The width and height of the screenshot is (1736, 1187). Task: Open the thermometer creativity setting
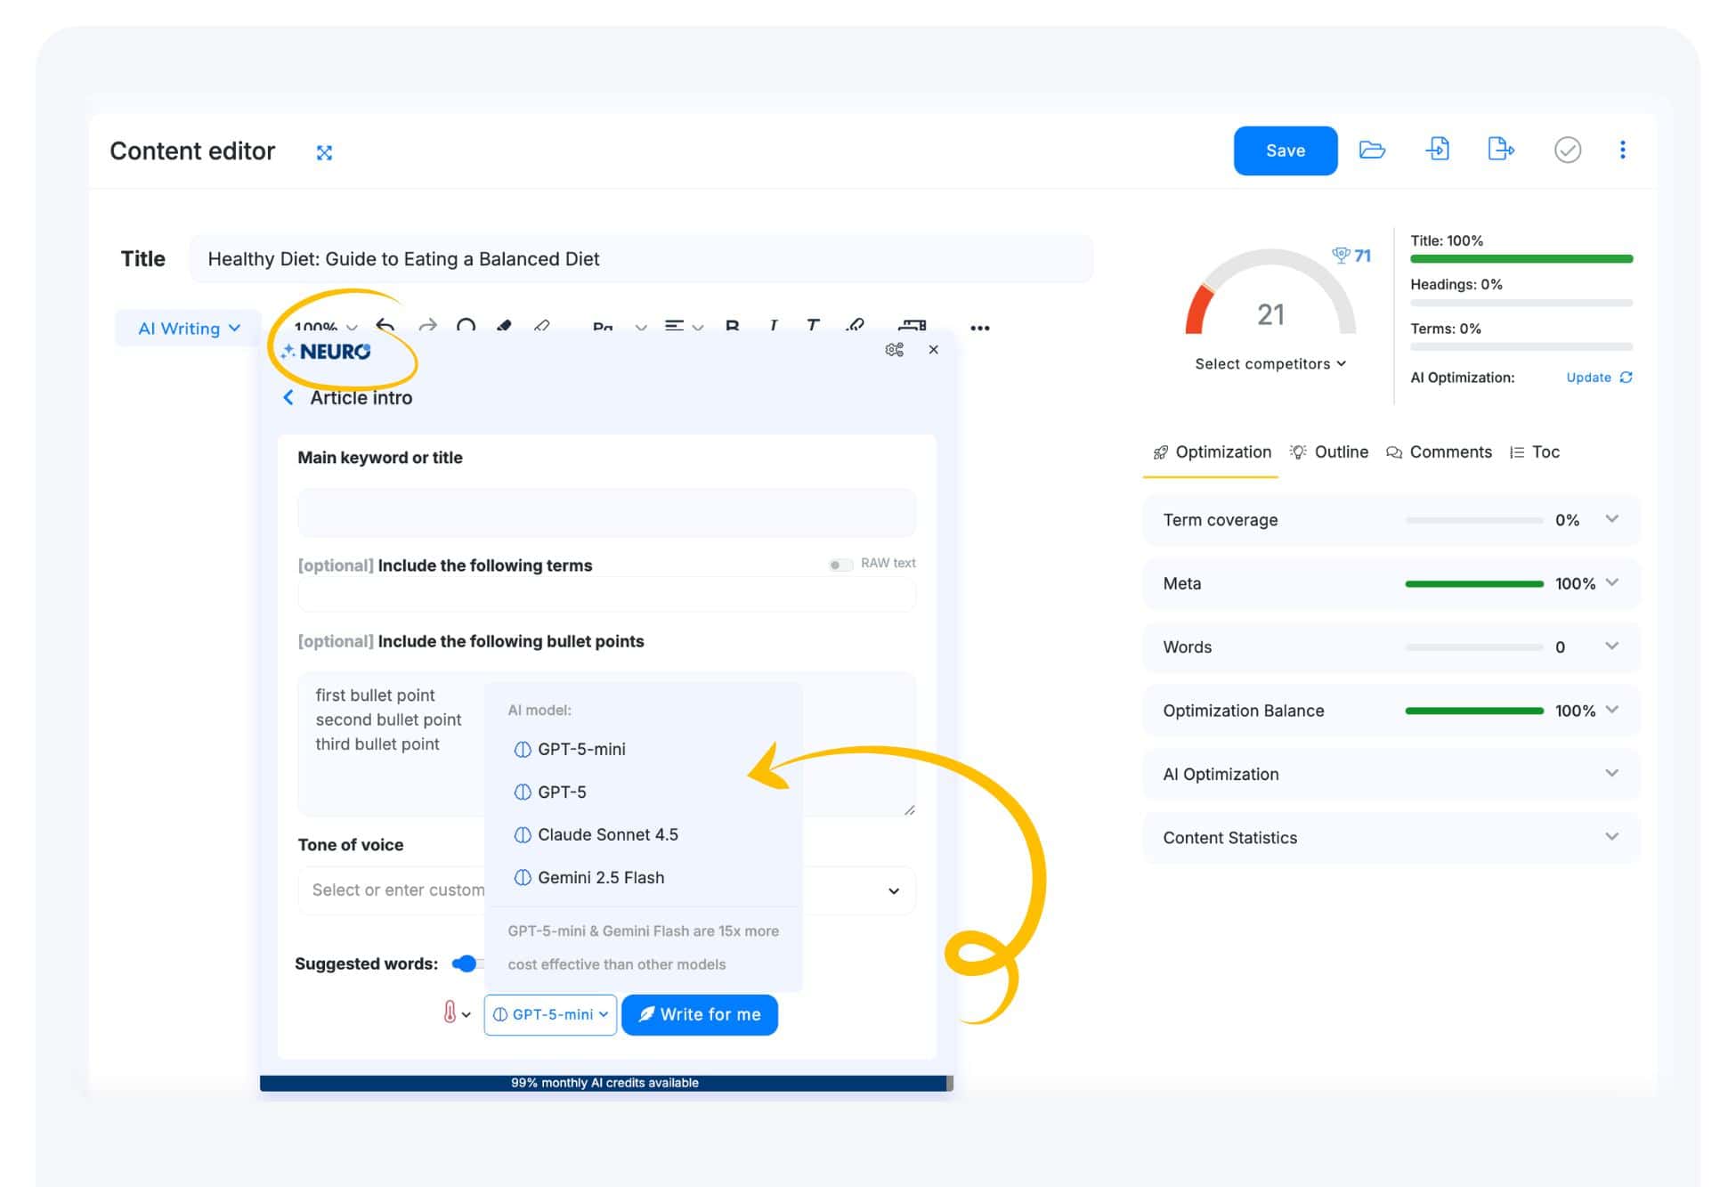click(x=457, y=1013)
